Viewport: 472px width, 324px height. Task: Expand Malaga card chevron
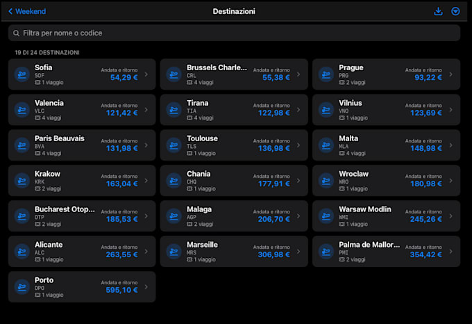point(298,216)
